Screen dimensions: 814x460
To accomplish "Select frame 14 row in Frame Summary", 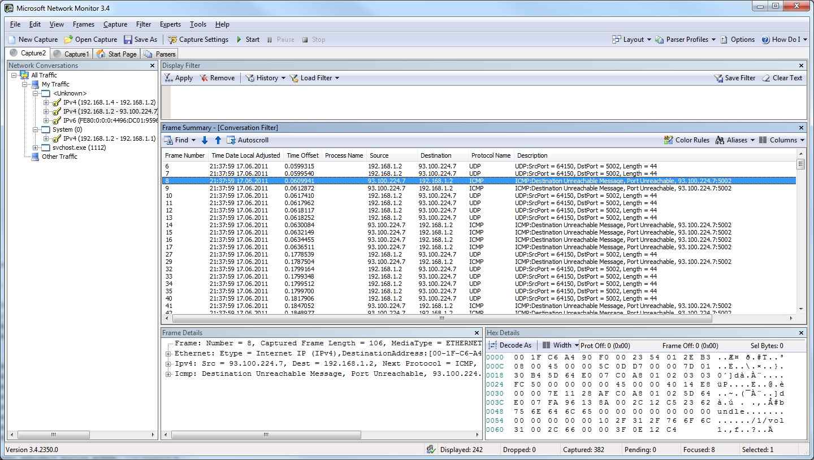I will tap(479, 225).
